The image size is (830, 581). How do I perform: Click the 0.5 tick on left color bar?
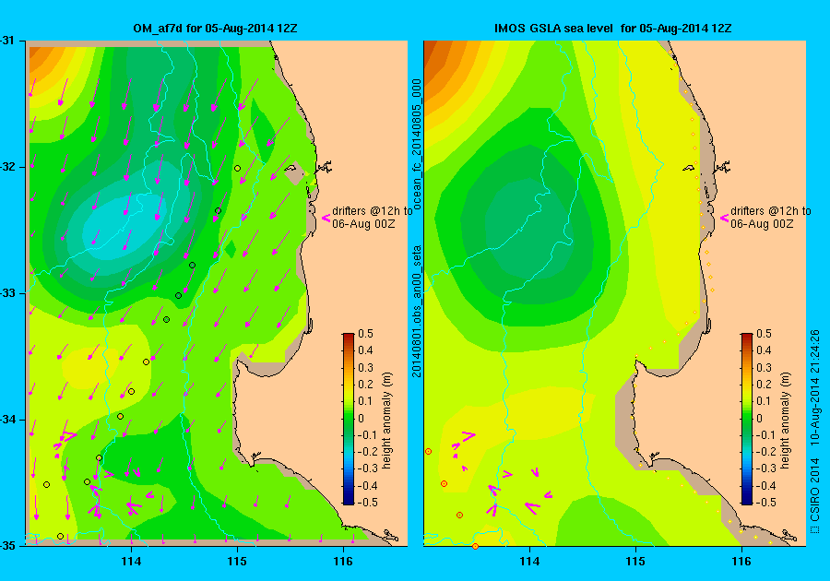[x=366, y=333]
